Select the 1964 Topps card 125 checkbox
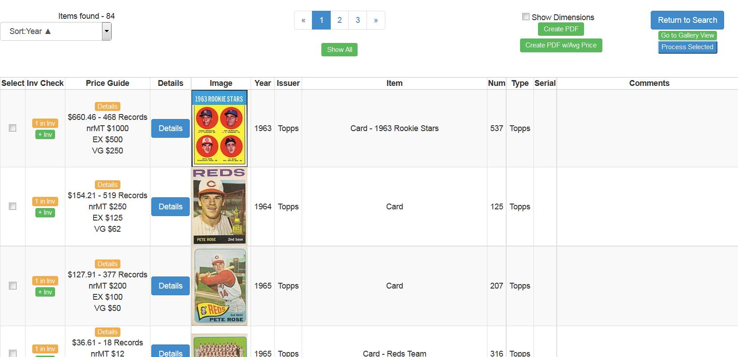 tap(13, 206)
